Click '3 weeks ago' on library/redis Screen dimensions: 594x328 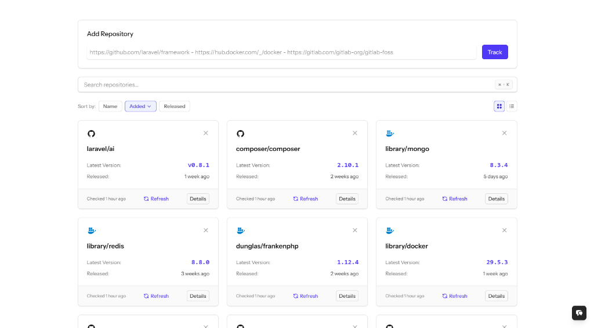tap(195, 273)
